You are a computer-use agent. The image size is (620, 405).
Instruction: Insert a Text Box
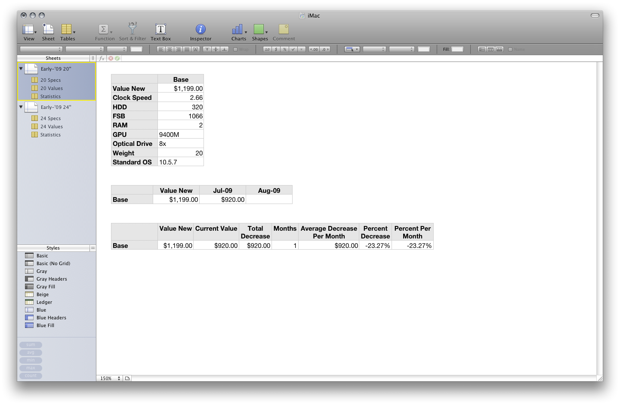160,32
